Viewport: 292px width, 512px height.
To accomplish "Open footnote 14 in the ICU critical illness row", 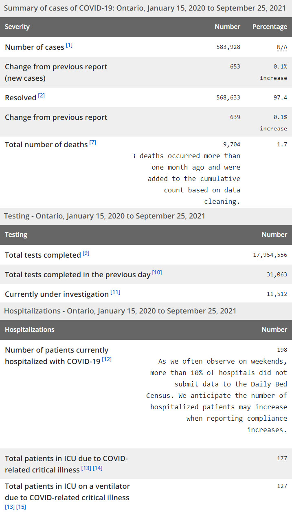I will click(x=98, y=468).
